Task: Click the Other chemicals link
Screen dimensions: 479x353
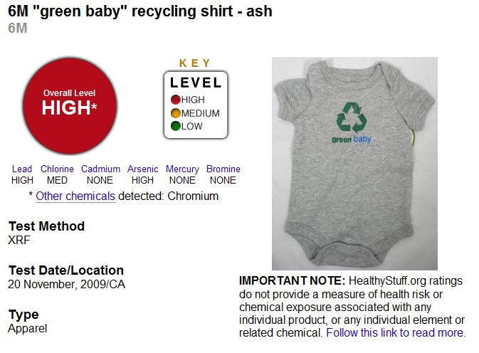Action: pos(75,196)
